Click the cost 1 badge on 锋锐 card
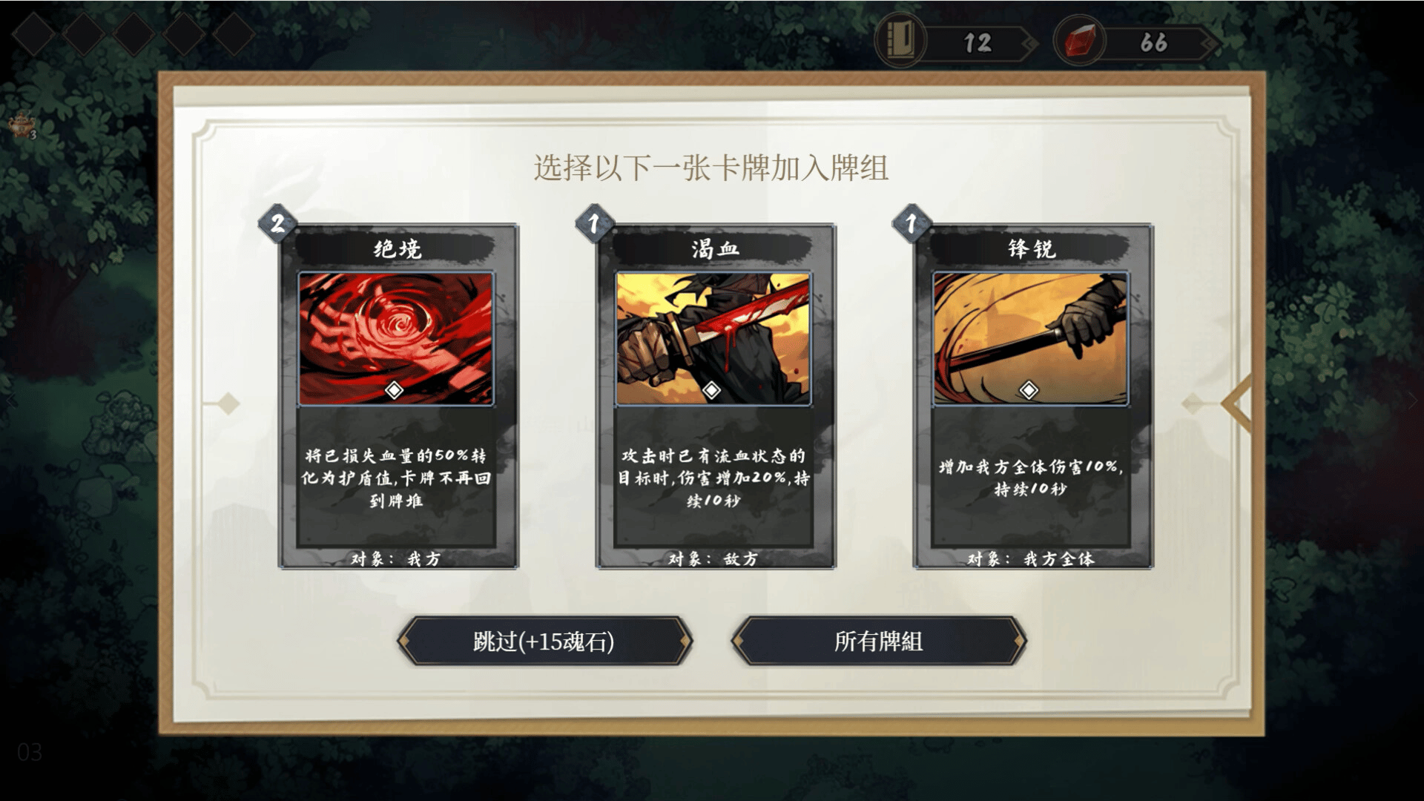Viewport: 1424px width, 801px height. point(912,223)
